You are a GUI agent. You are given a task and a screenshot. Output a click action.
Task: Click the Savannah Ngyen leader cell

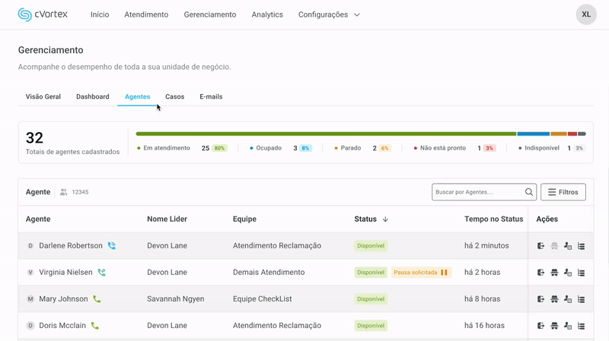176,298
